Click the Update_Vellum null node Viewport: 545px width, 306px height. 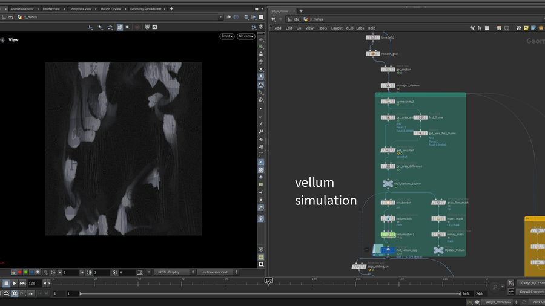tap(438, 250)
